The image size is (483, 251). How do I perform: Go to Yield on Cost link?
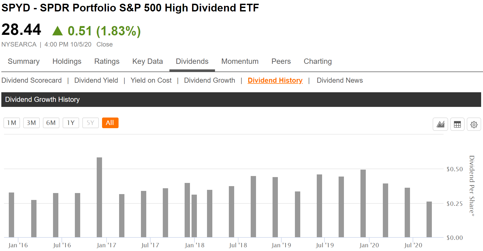(151, 80)
